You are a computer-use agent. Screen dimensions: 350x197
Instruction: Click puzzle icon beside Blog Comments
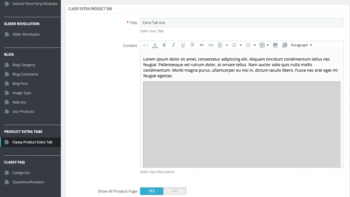[7, 74]
